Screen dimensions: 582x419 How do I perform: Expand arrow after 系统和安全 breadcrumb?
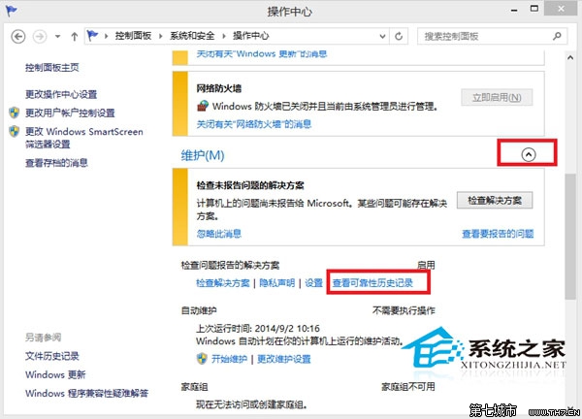click(224, 36)
